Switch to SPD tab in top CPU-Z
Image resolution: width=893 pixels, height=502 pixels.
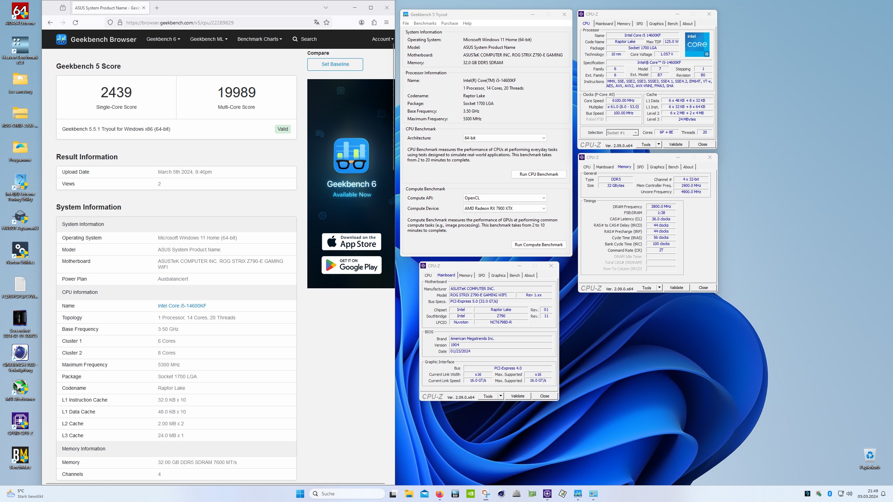coord(639,24)
